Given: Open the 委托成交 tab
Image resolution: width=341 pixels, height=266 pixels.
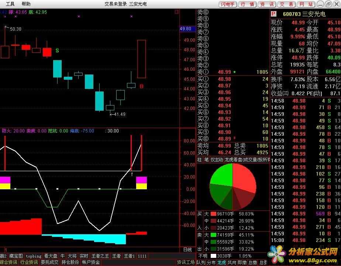Looking at the screenshot, I should (x=49, y=262).
